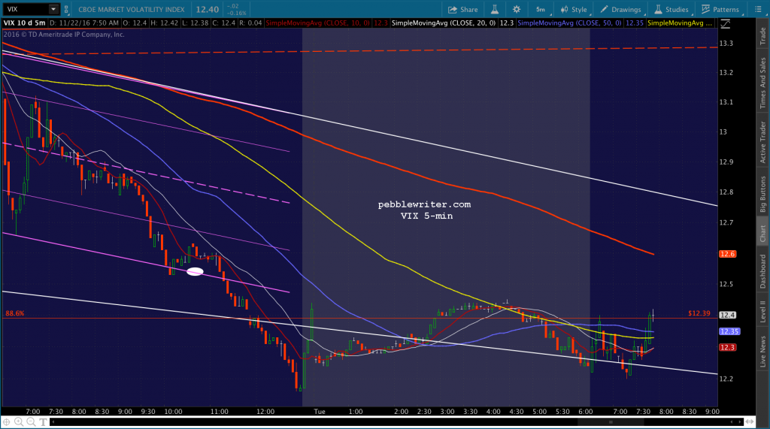
Task: Expand the VIX symbol dropdown arrow
Action: (x=53, y=9)
